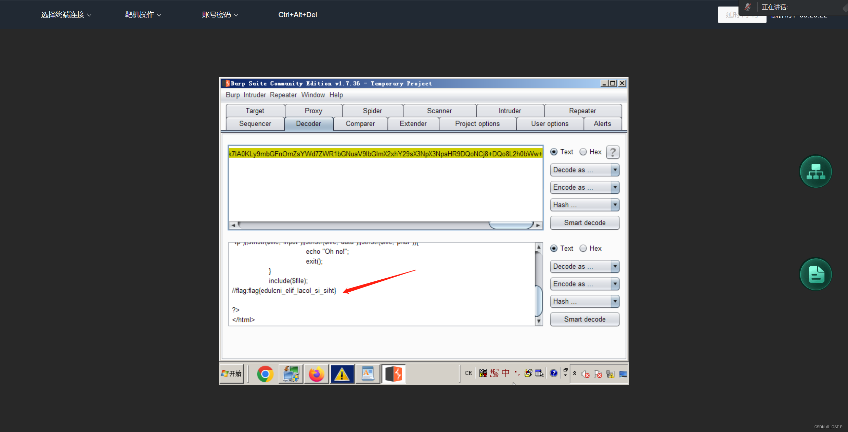This screenshot has width=848, height=432.
Task: Click the show desktop tray icon
Action: (623, 374)
